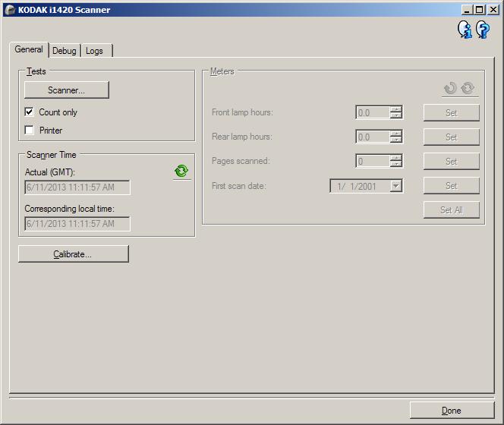Close the Kodak i1420 Scanner window

pos(493,10)
